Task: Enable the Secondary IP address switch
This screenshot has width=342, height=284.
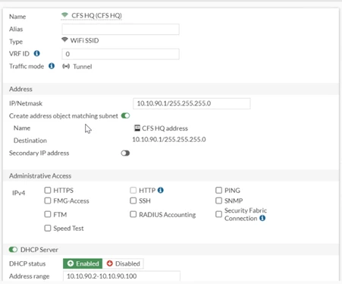Action: coord(125,153)
